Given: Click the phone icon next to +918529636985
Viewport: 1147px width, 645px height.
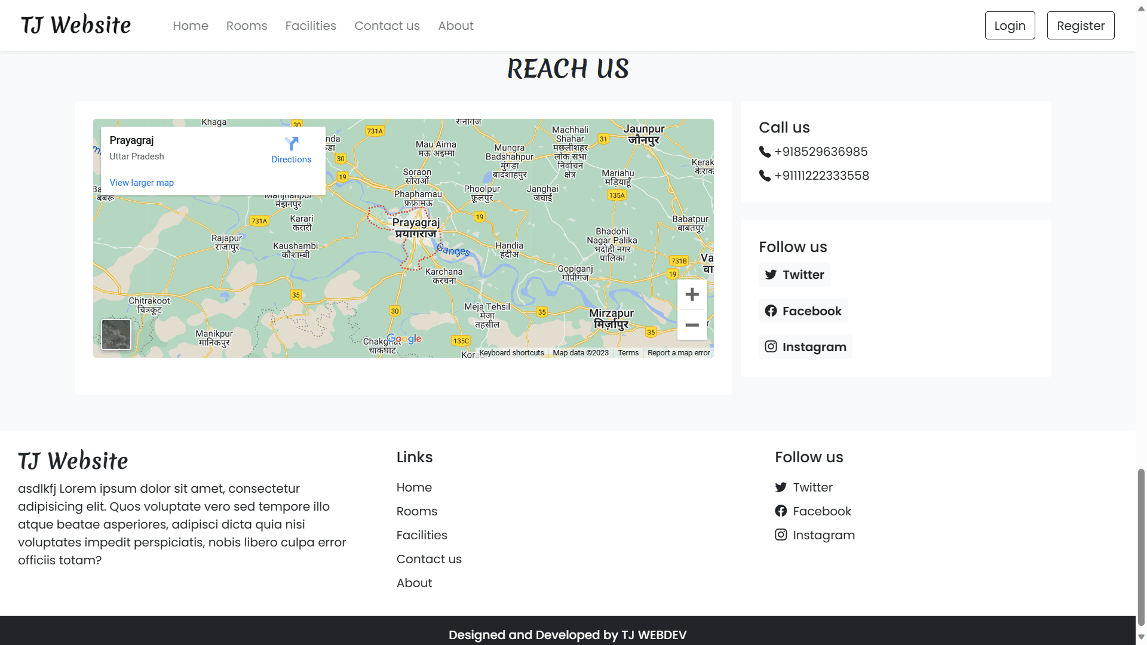Looking at the screenshot, I should [764, 152].
